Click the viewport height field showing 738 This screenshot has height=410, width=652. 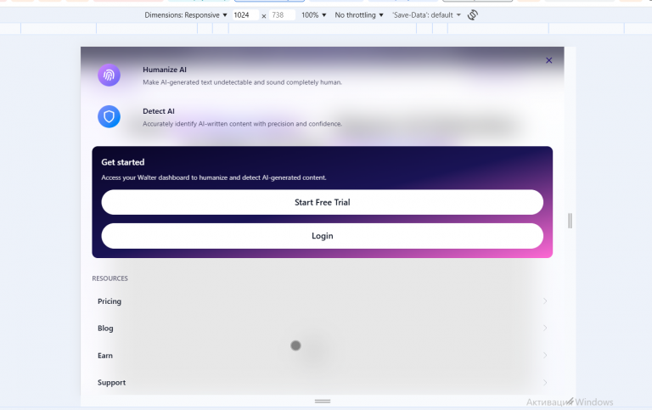pos(282,15)
